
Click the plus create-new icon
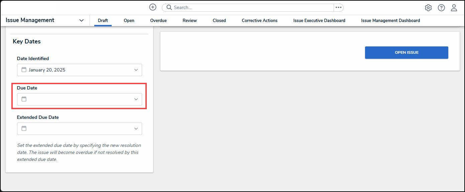click(153, 7)
